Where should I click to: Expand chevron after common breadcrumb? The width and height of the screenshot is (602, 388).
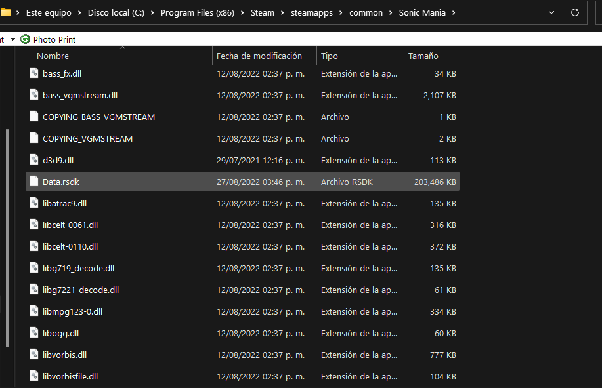(391, 12)
